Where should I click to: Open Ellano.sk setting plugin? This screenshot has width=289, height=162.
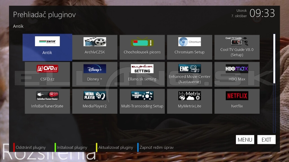(x=142, y=74)
